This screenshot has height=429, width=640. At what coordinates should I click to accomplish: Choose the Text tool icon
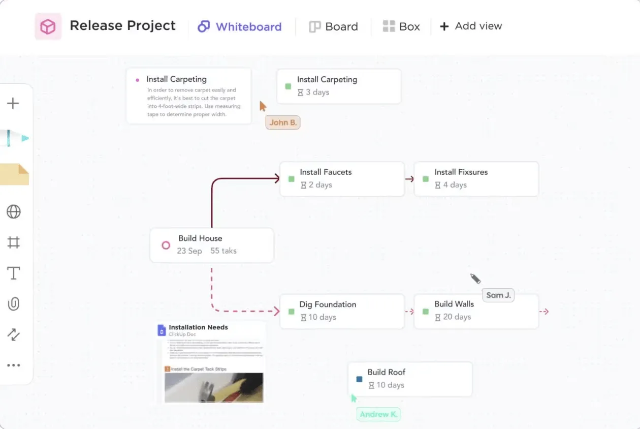point(14,273)
